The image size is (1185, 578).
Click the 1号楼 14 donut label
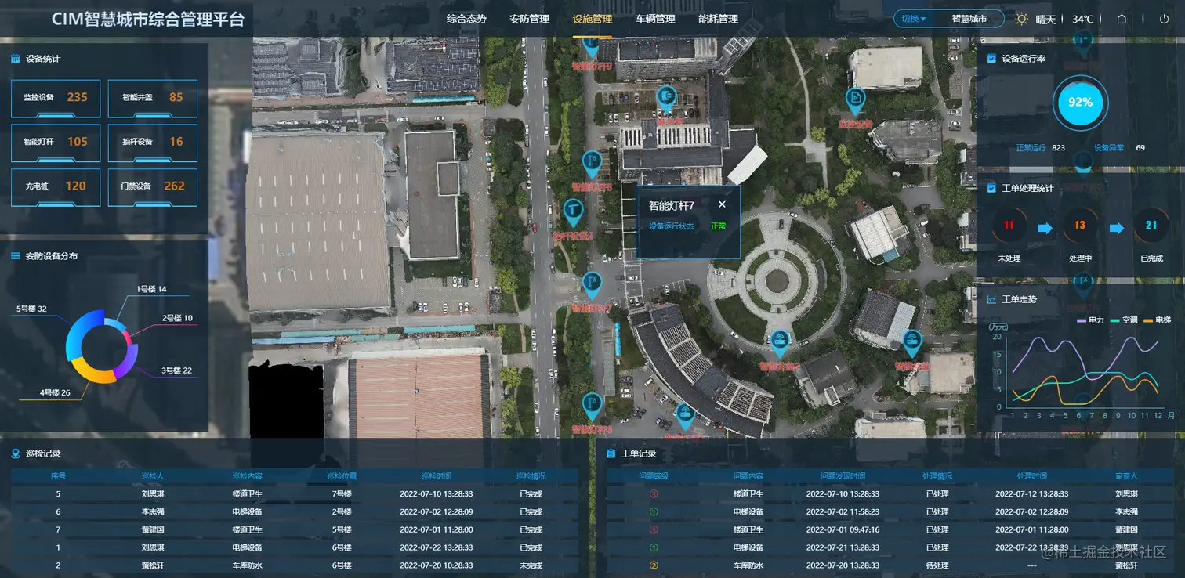coord(152,289)
